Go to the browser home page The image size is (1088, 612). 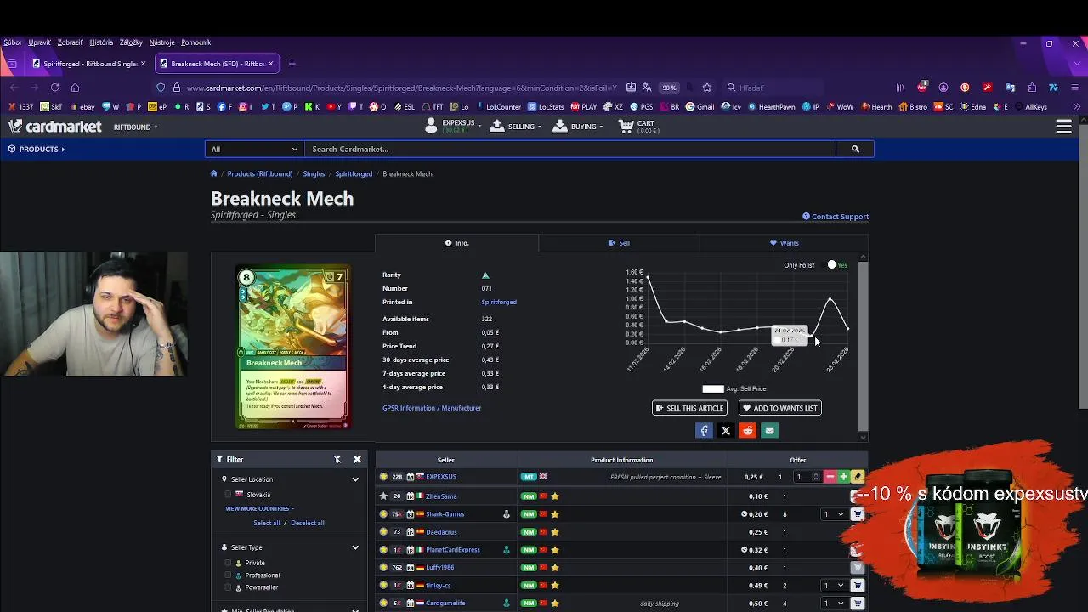[75, 88]
